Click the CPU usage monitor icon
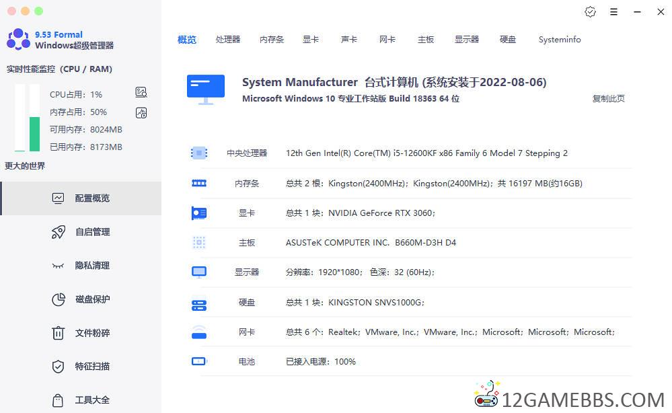The image size is (672, 413). coord(141,93)
